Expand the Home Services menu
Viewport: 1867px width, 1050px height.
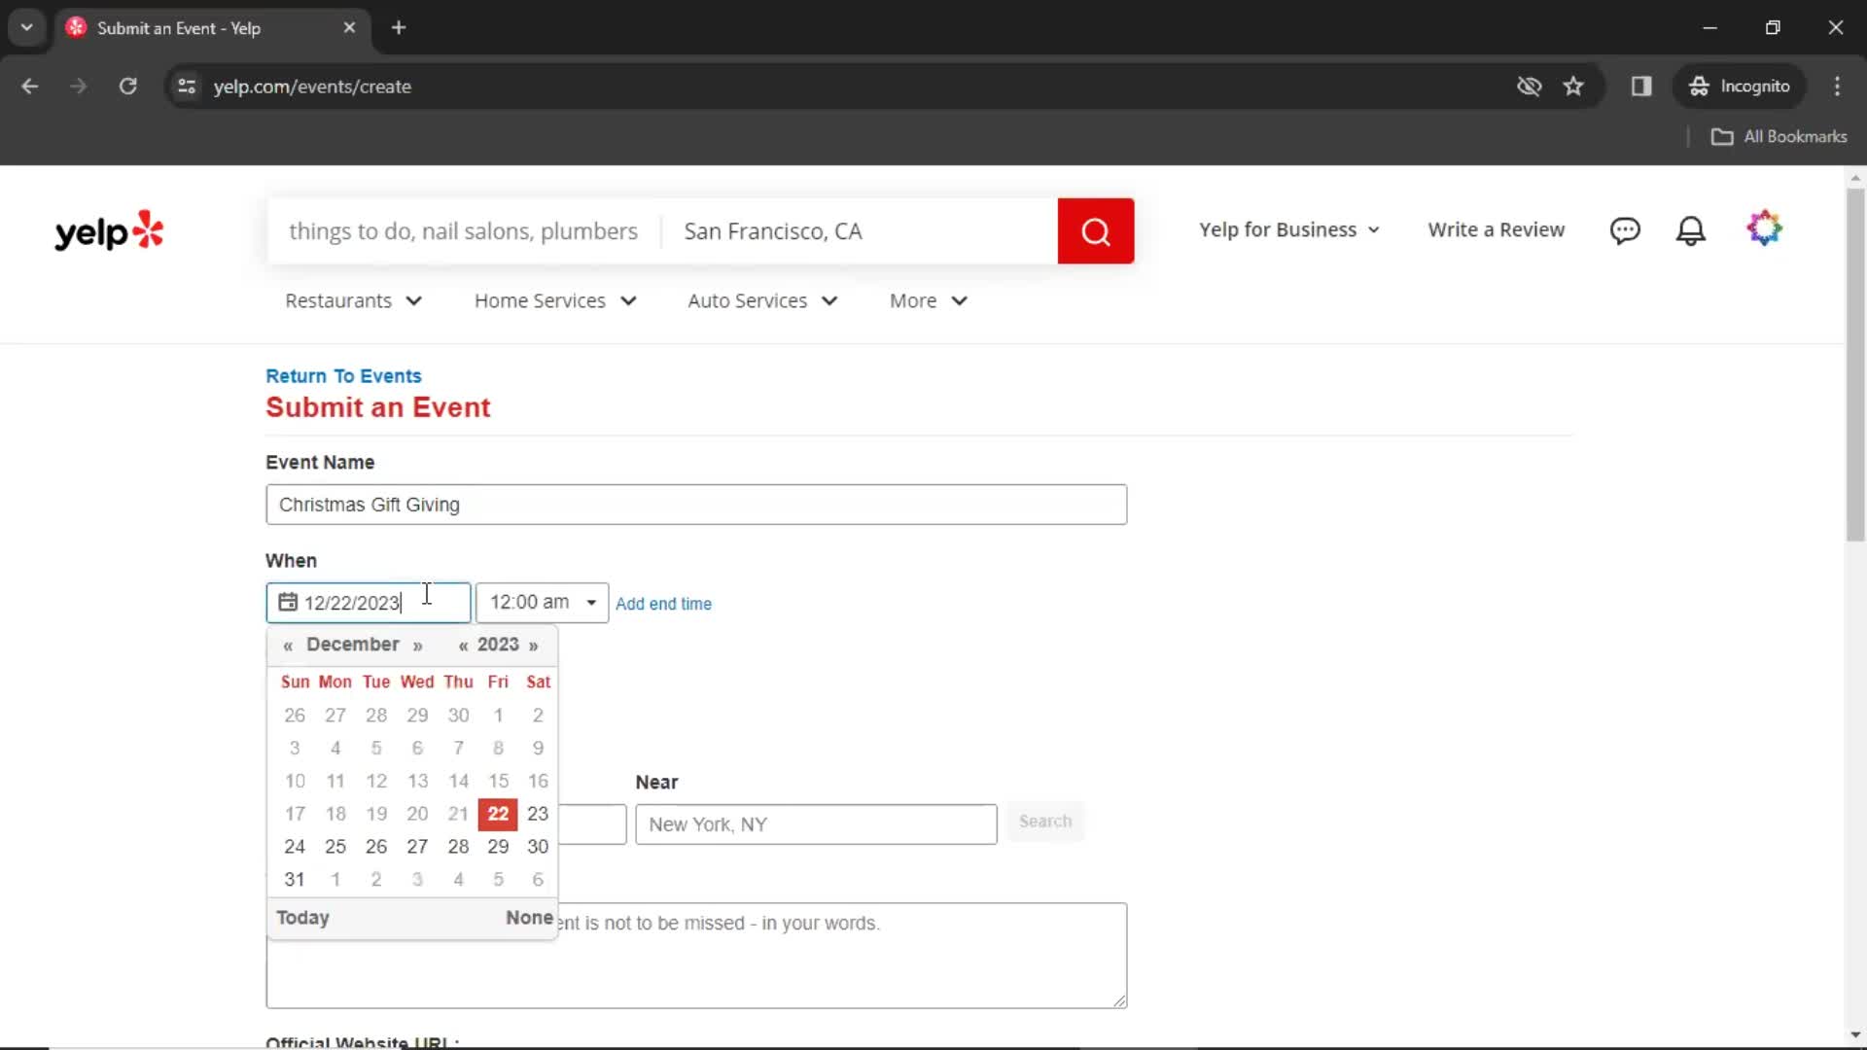(555, 301)
